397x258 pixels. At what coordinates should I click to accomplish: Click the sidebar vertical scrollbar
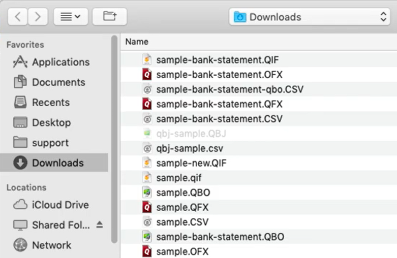click(114, 139)
